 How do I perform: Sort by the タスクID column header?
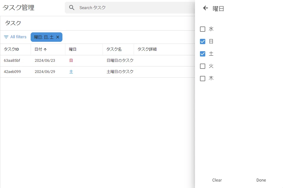11,49
